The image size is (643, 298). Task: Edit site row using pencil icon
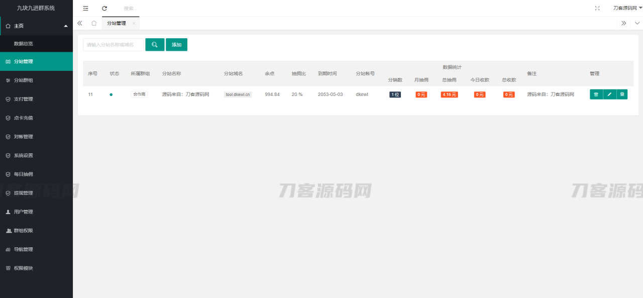(609, 94)
